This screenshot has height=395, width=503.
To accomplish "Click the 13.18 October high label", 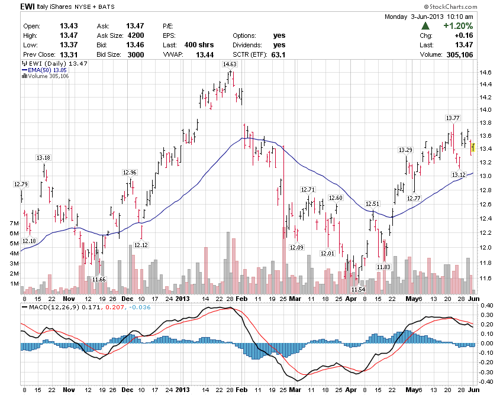I will coord(43,157).
